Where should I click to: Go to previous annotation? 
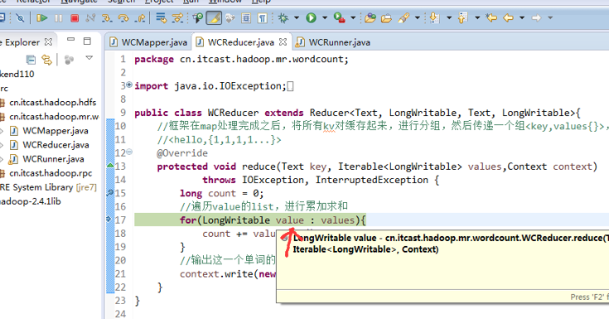pos(462,18)
